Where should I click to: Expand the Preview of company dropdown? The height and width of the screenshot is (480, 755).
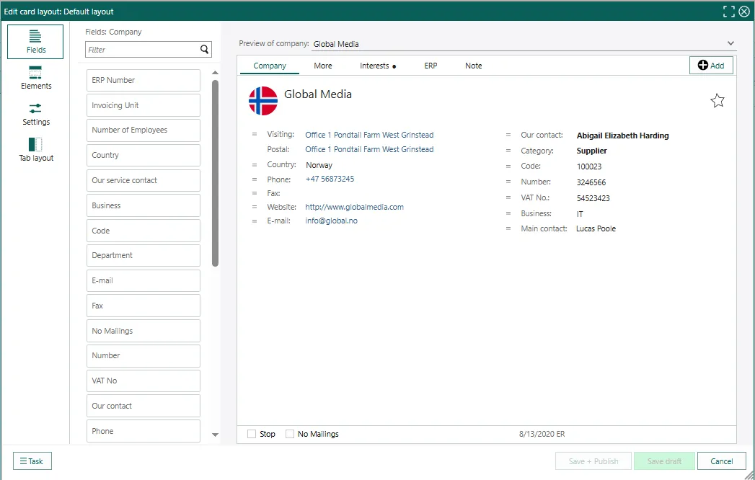(730, 44)
